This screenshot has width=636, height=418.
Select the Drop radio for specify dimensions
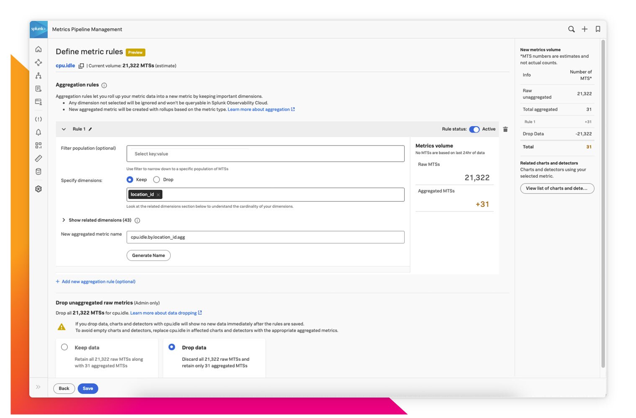tap(156, 179)
